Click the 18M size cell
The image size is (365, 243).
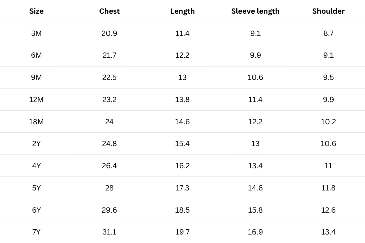(36, 122)
